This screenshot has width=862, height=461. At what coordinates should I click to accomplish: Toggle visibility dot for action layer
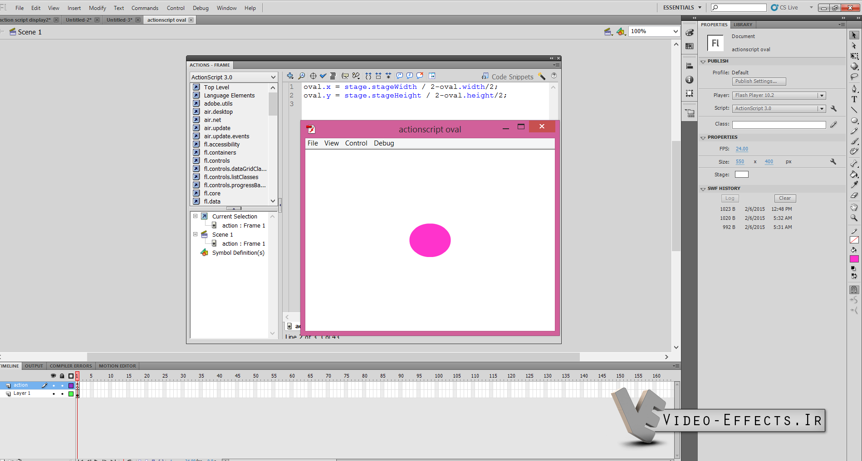coord(54,386)
